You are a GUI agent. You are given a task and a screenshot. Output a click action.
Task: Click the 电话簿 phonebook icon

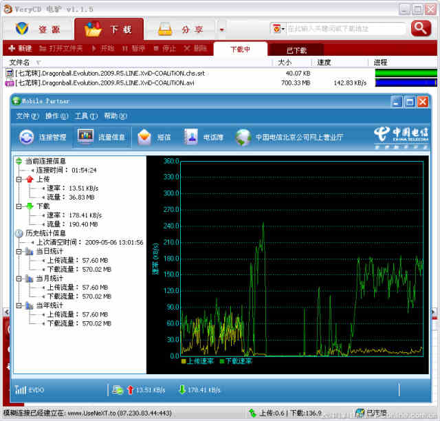(x=191, y=136)
